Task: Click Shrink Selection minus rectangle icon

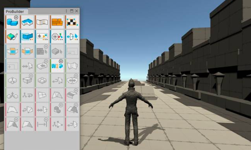Action: pyautogui.click(x=73, y=51)
